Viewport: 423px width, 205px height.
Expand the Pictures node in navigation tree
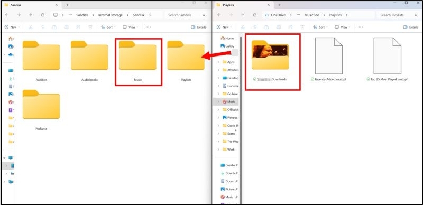coord(218,118)
